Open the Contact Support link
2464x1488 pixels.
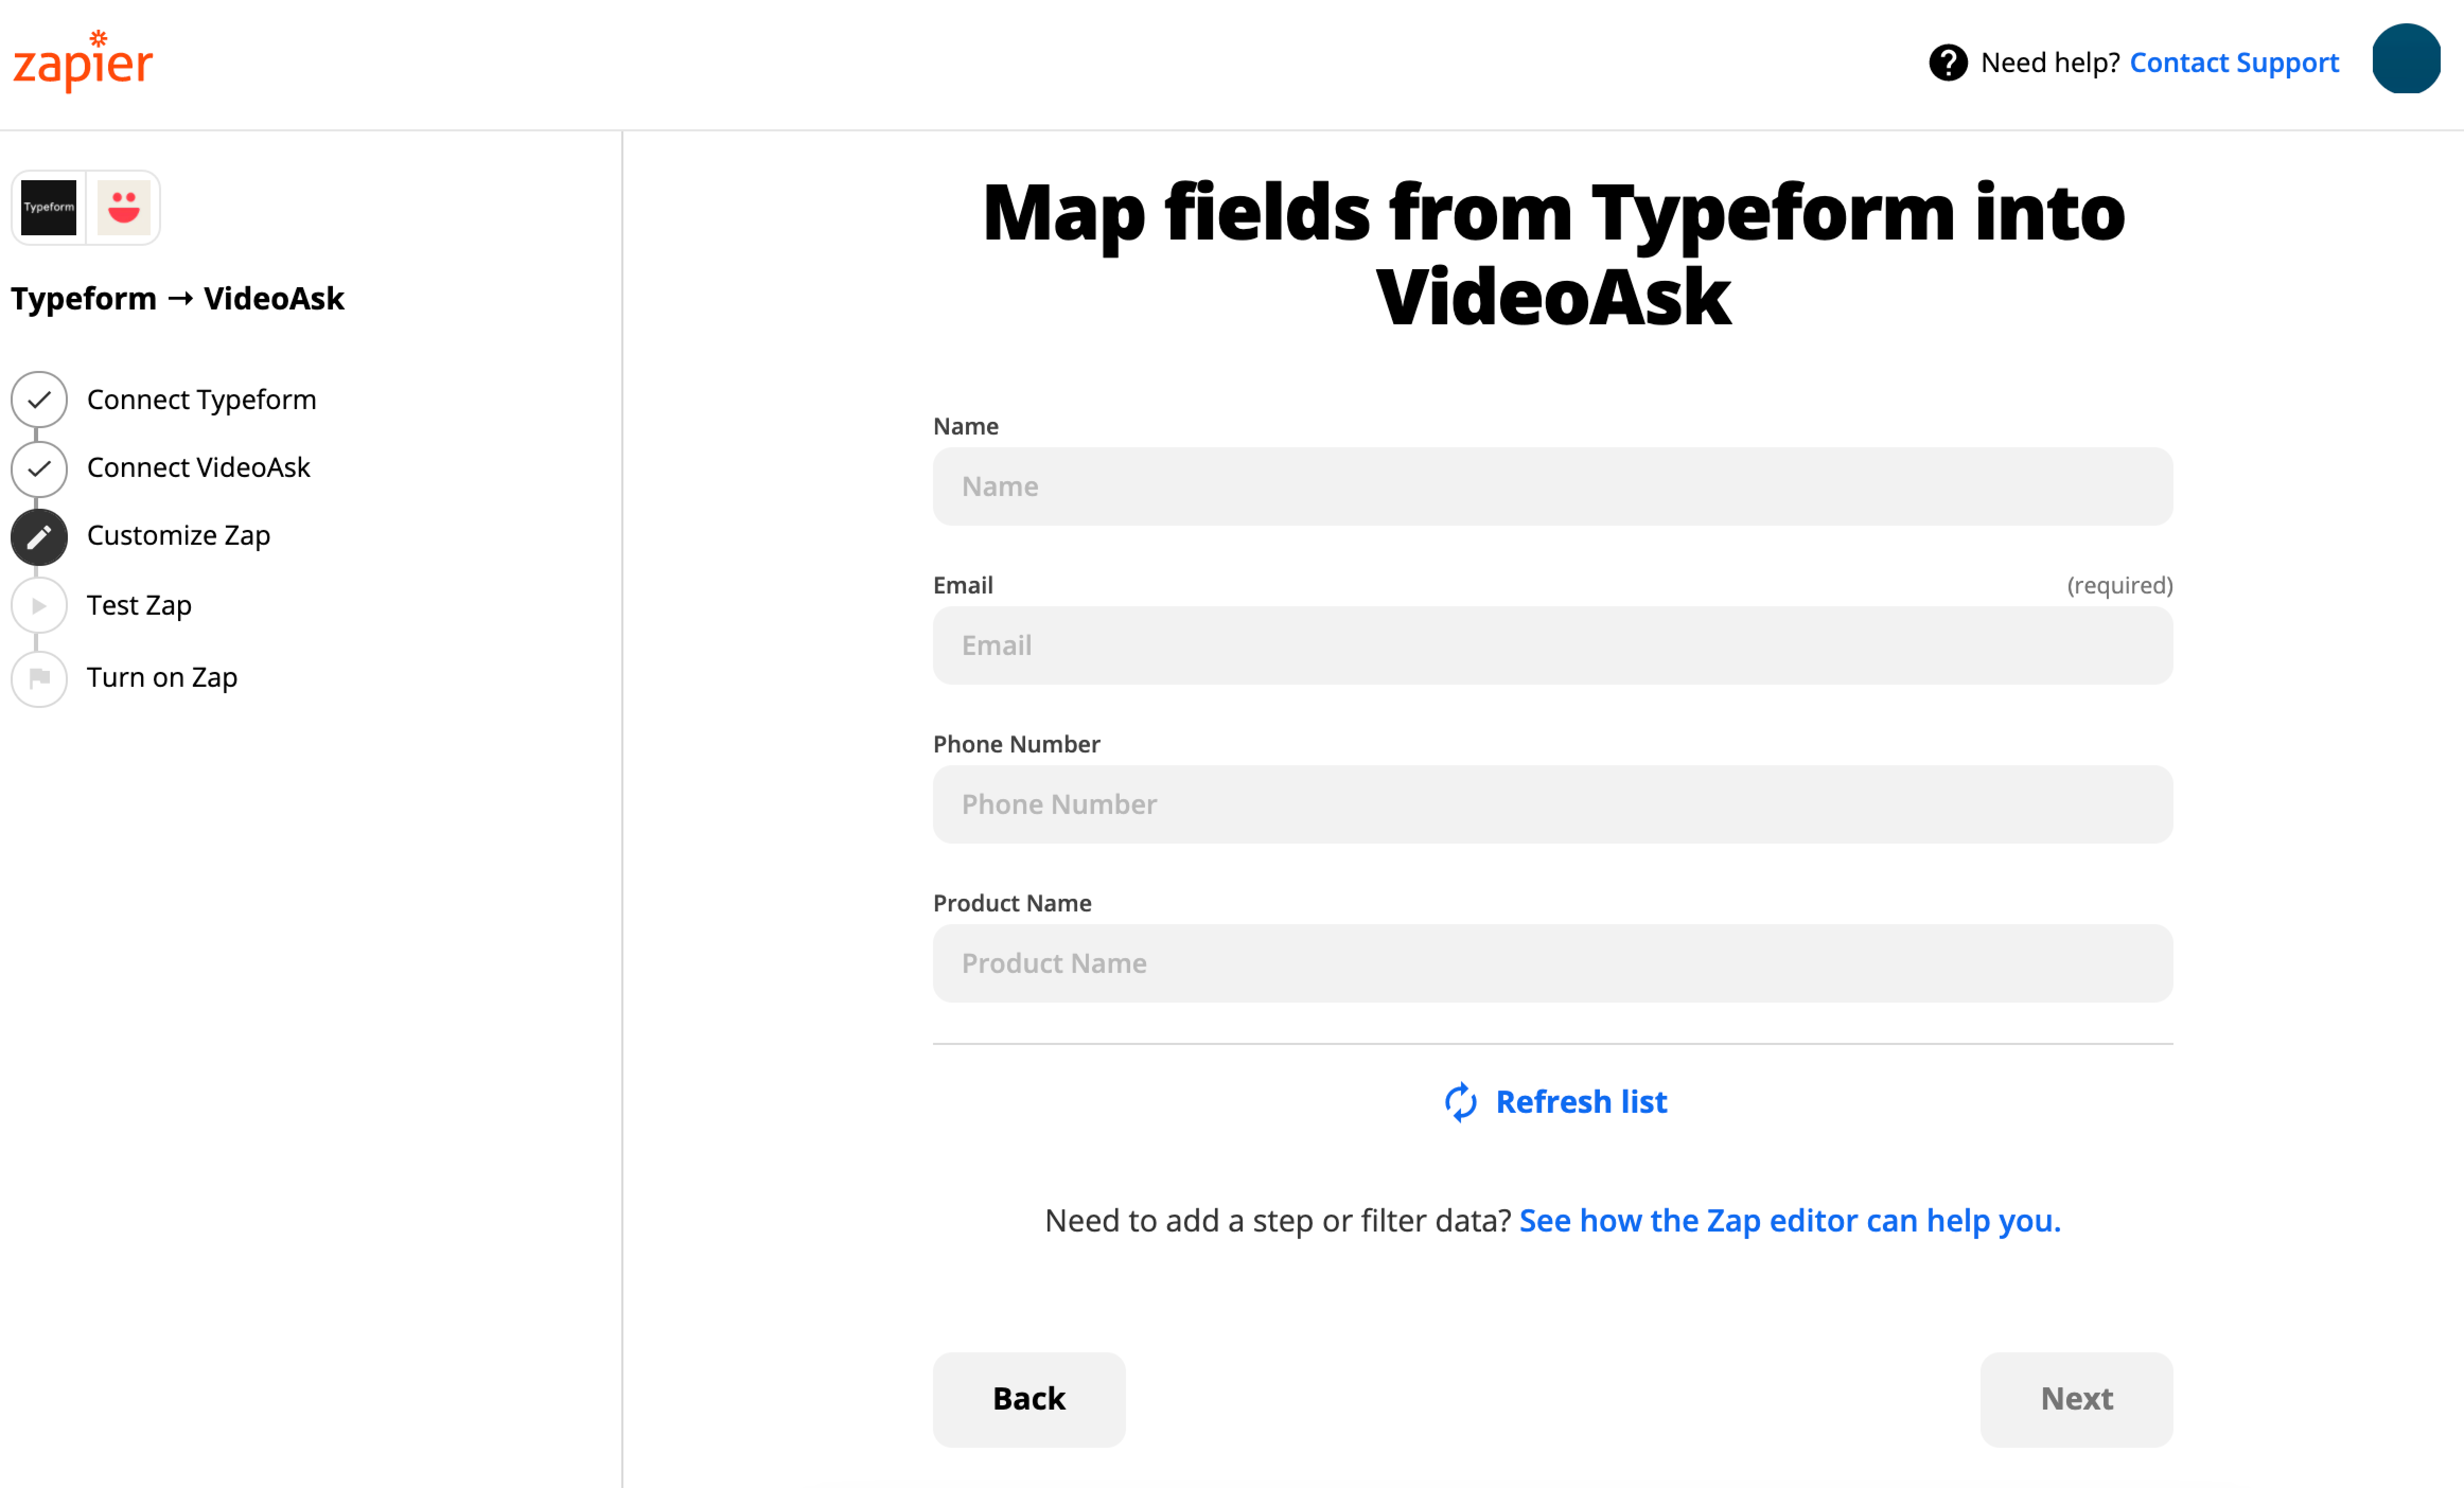click(2234, 63)
